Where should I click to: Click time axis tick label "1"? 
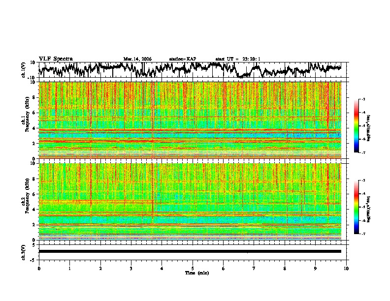[70, 269]
